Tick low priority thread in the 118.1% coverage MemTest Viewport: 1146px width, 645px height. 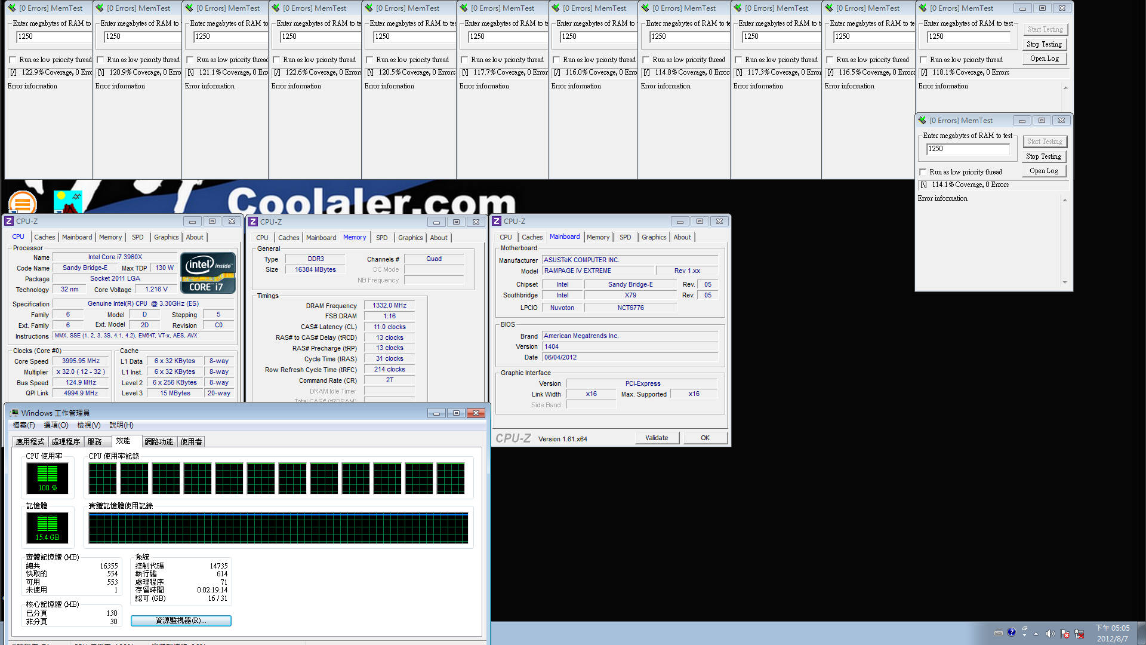point(923,60)
